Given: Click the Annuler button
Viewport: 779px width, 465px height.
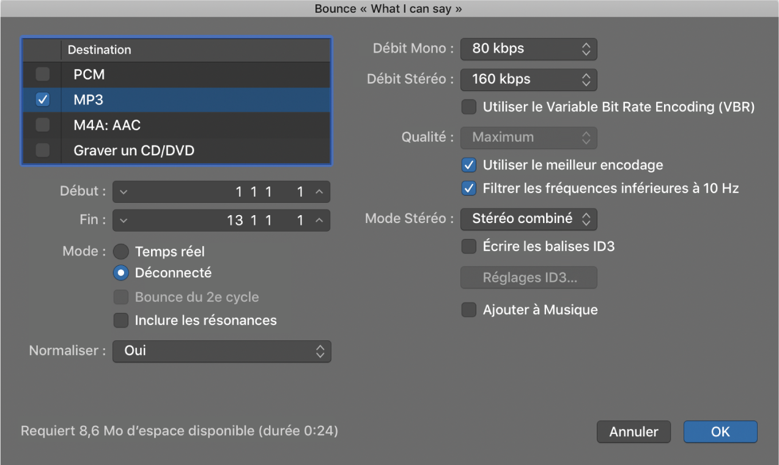Looking at the screenshot, I should [x=633, y=432].
